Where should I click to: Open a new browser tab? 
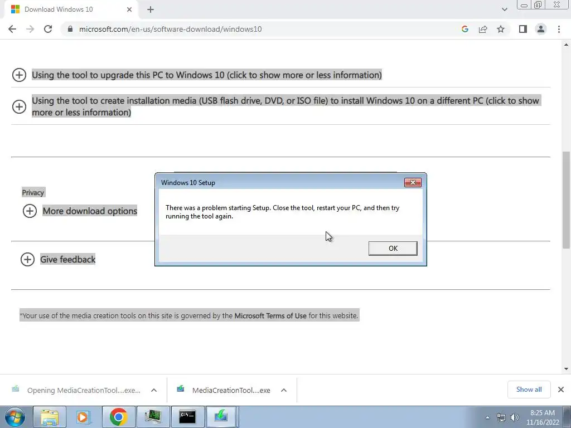[151, 9]
